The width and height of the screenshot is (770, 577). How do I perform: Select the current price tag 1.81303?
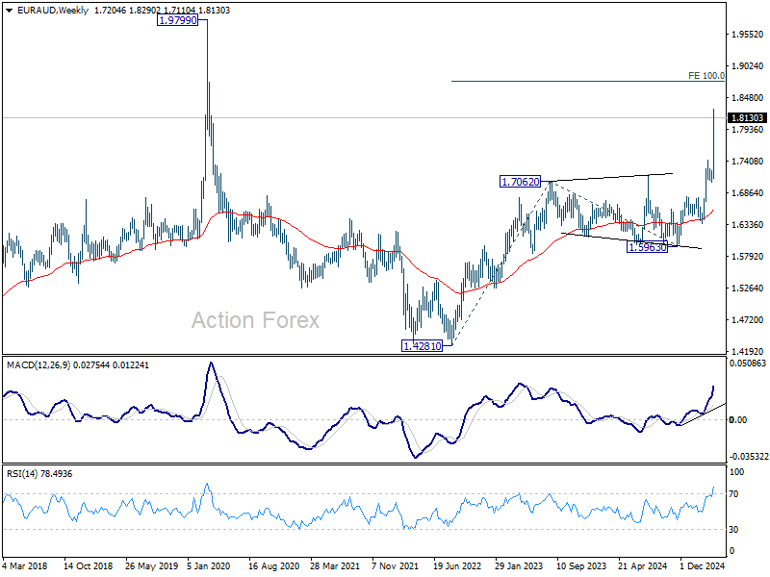tap(748, 117)
